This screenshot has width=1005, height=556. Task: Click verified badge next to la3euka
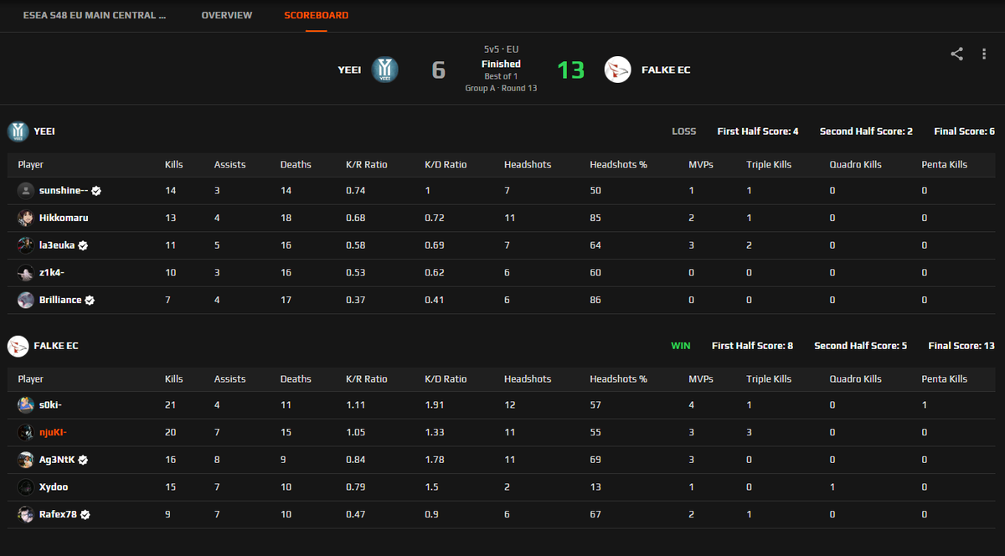pyautogui.click(x=84, y=245)
